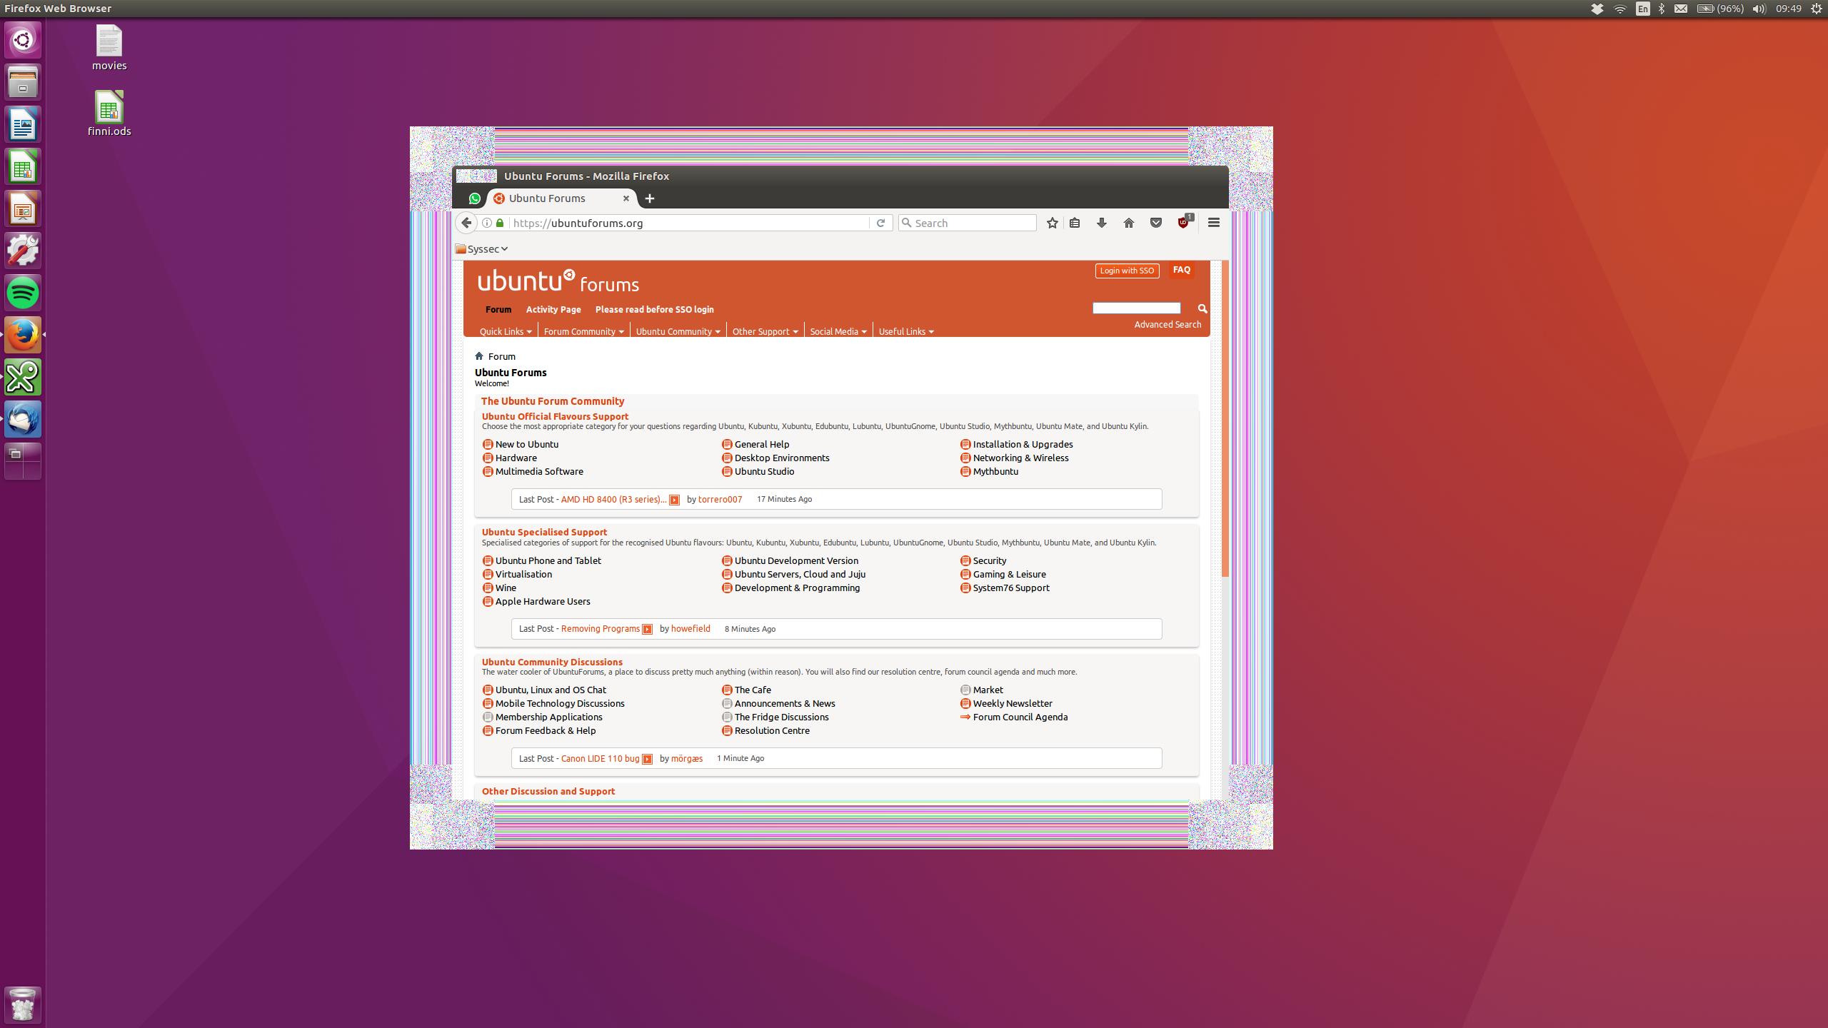Open sound volume indicator in top panel
This screenshot has height=1028, width=1828.
(1759, 9)
